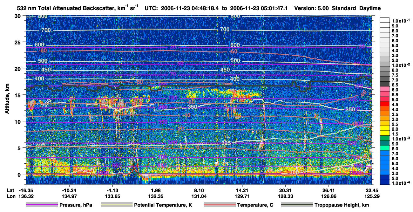Click the longitude value 136.32
This screenshot has width=413, height=212.
[26, 196]
